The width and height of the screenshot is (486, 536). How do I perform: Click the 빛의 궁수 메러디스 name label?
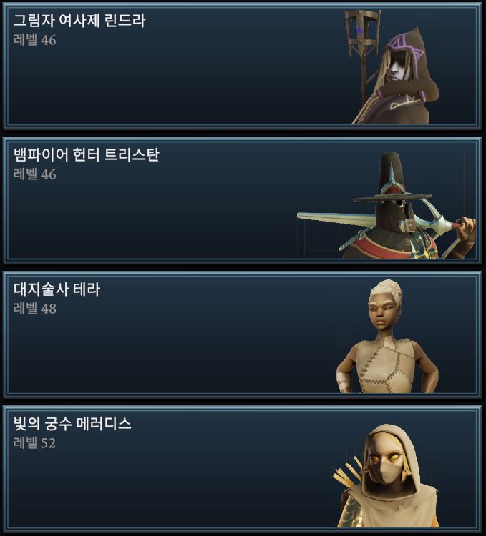72,424
